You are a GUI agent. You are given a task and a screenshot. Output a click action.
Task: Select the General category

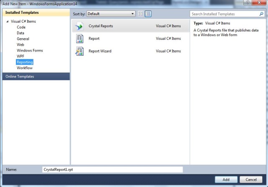(x=23, y=39)
